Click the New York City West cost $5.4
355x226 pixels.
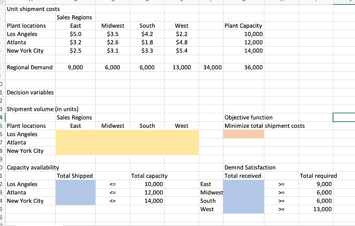tap(182, 51)
